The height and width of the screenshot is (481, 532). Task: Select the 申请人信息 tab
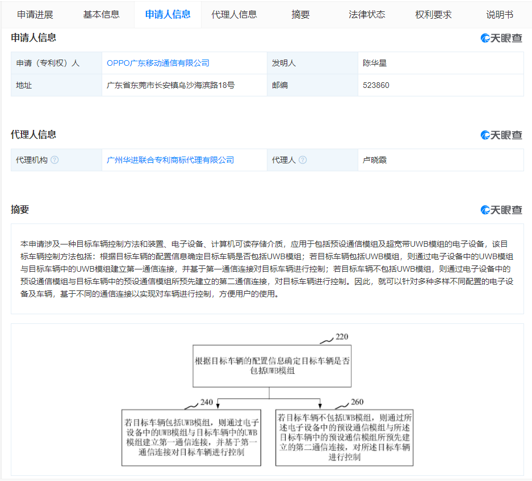tap(167, 15)
